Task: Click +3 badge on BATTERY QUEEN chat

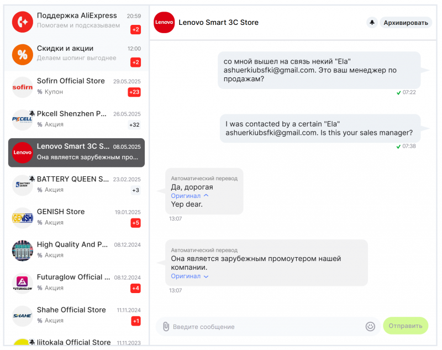Action: [x=135, y=190]
